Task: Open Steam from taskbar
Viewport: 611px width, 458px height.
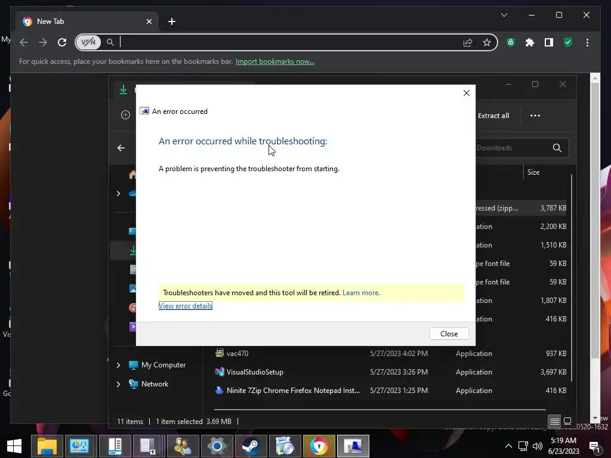Action: click(x=251, y=446)
